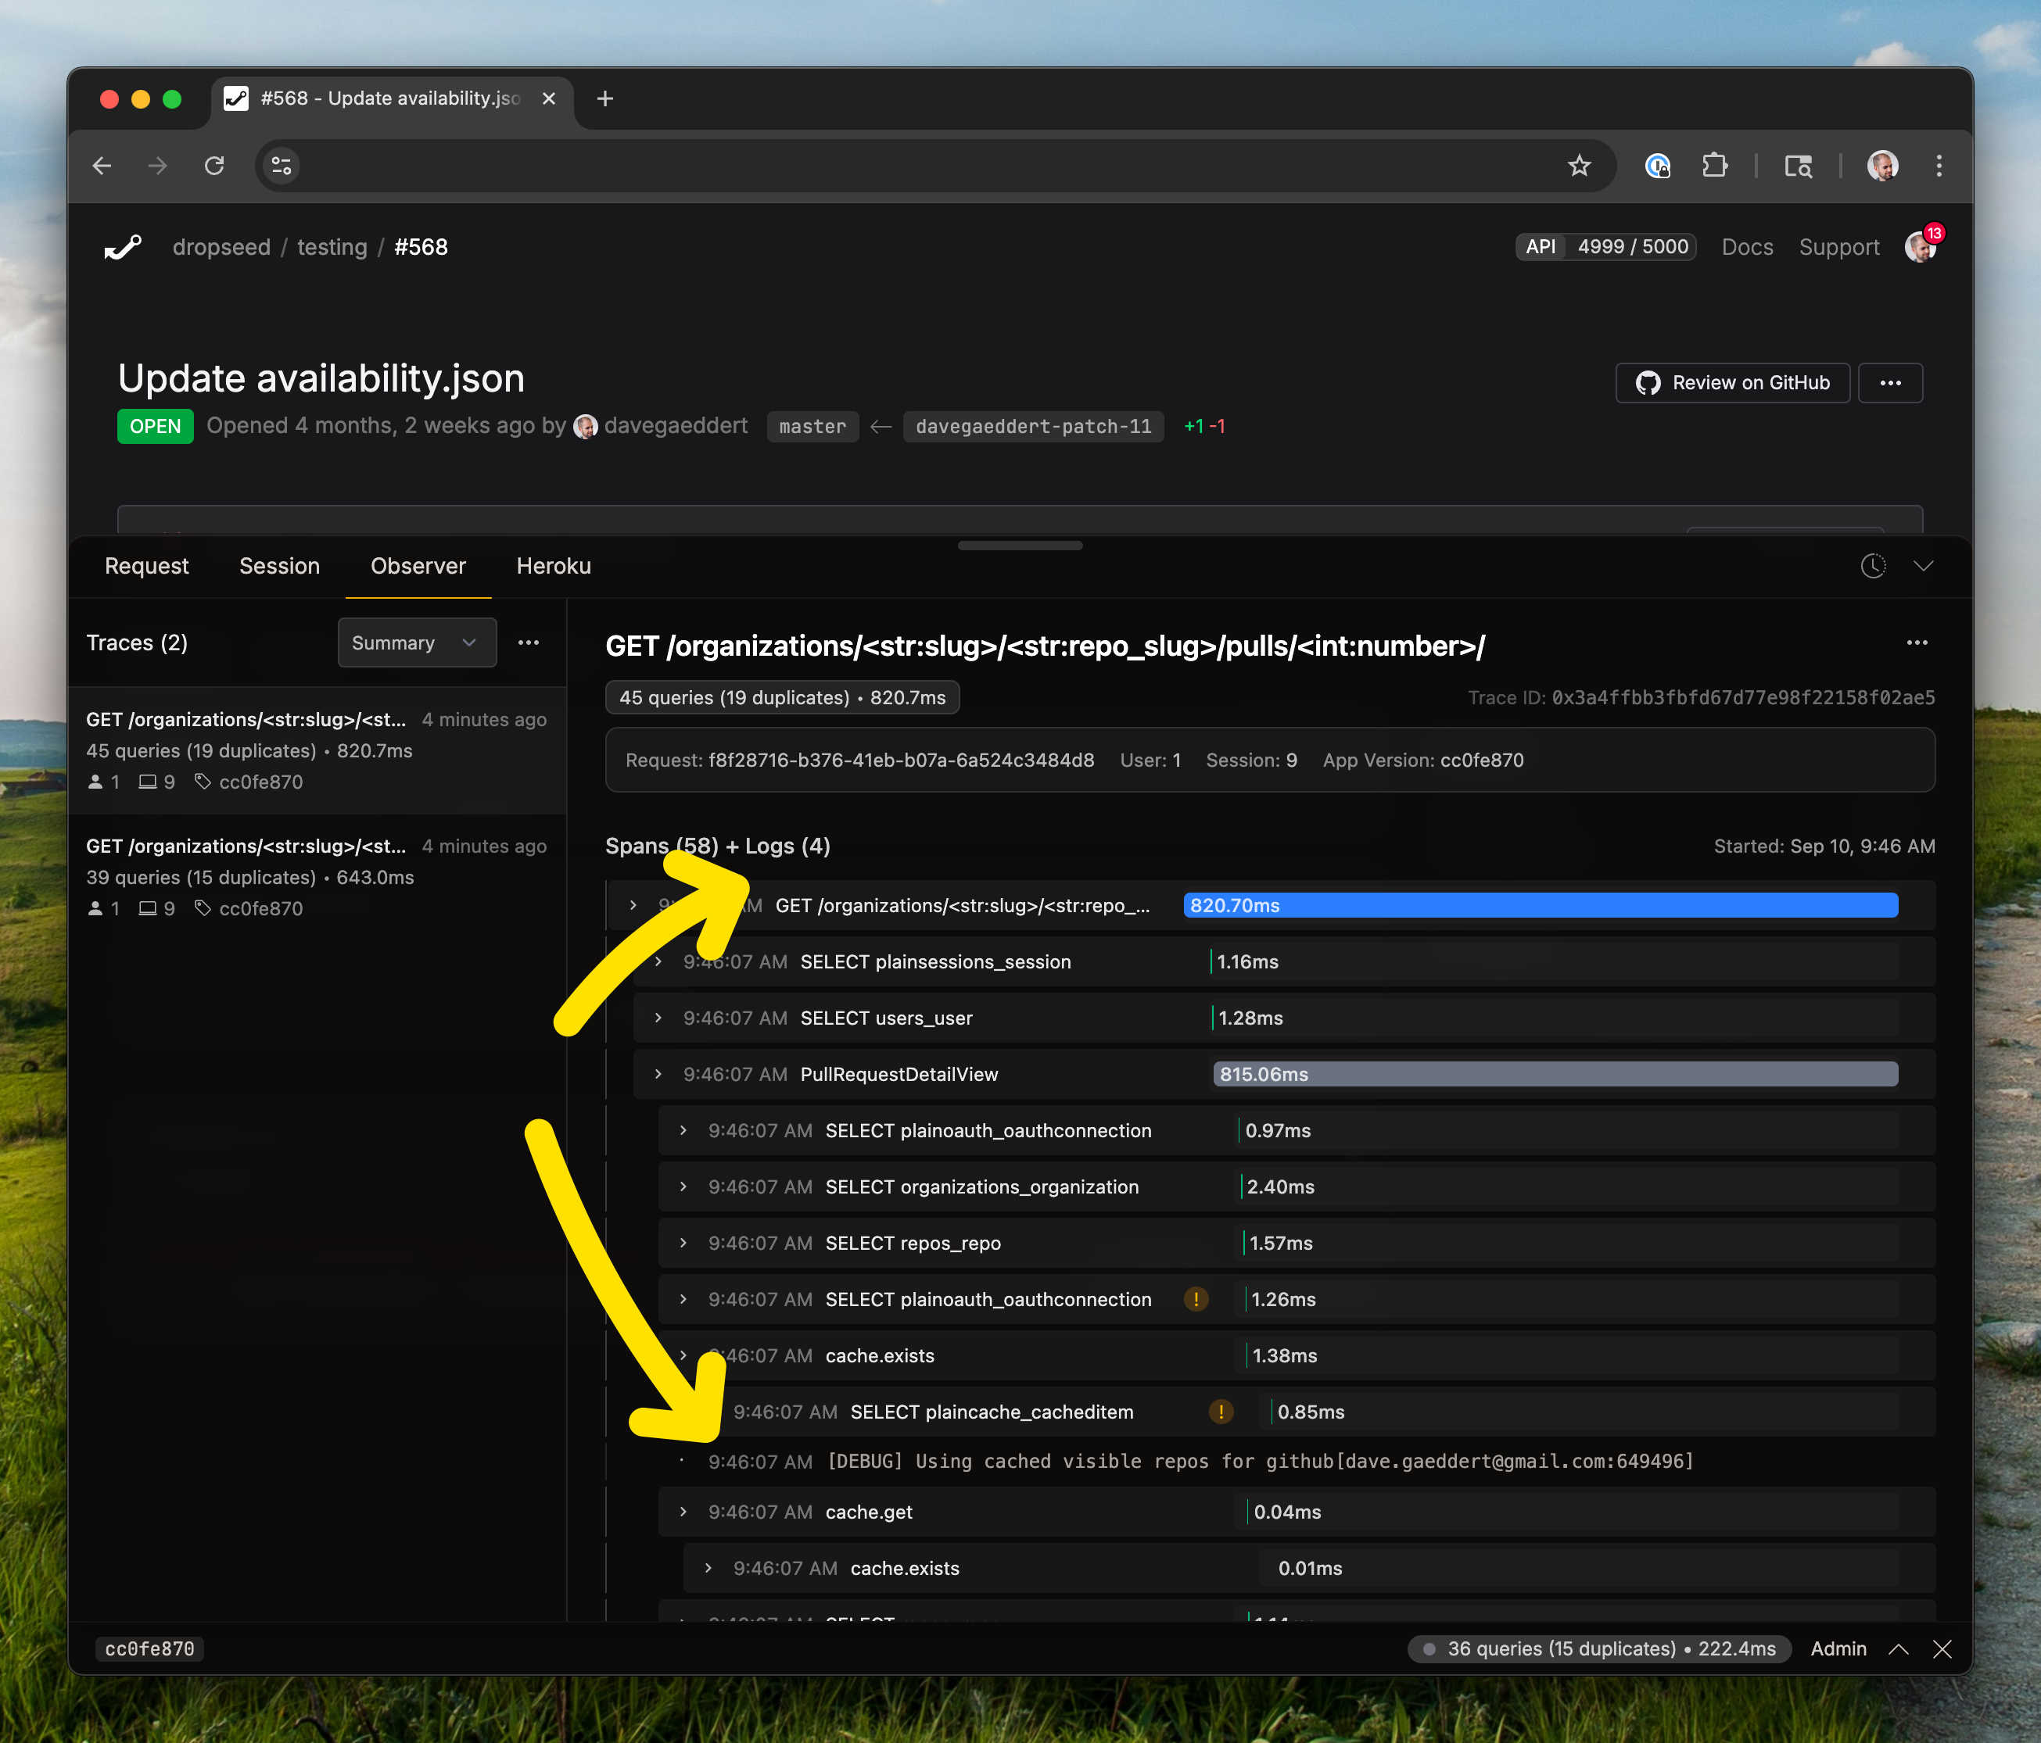Expand the toolbar with up caret

tap(1898, 1648)
